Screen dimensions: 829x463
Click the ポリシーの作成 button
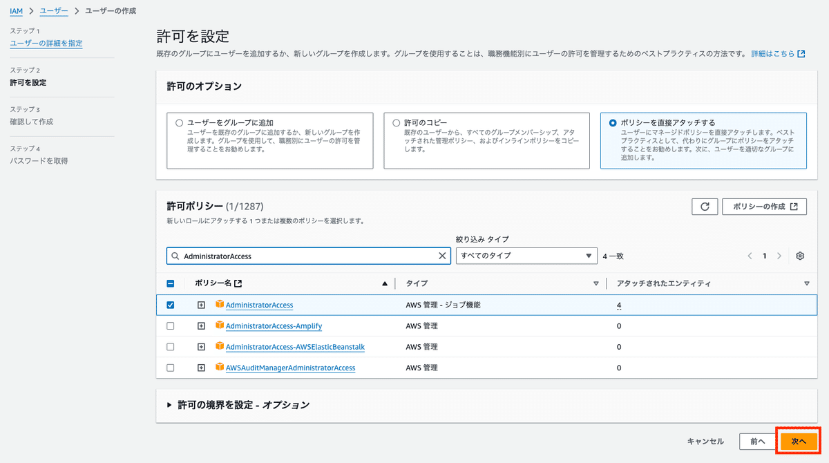[765, 207]
